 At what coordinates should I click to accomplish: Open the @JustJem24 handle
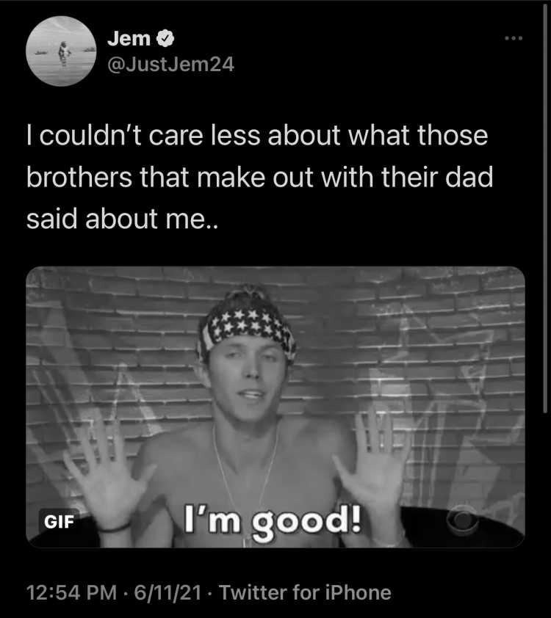pos(170,65)
